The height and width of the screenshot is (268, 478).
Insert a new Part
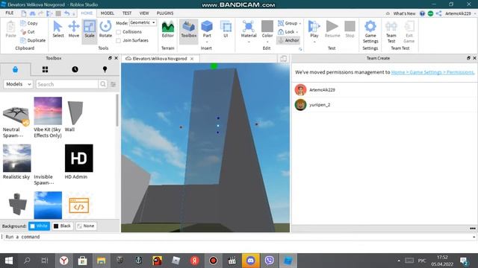(x=207, y=29)
